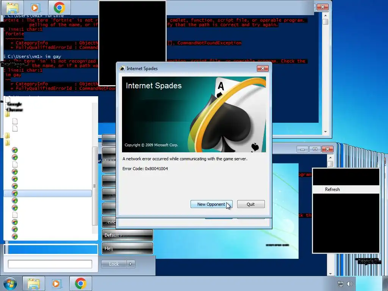Open the Start orb in bottom taskbar
This screenshot has height=291, width=388.
(10, 283)
